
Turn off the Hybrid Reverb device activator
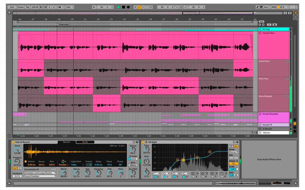point(13,142)
